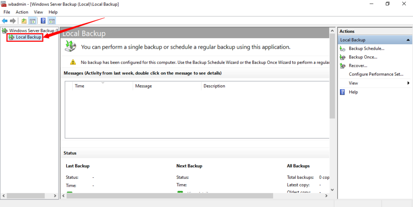Click the blue Help toolbar icon
This screenshot has width=413, height=207.
(44, 21)
